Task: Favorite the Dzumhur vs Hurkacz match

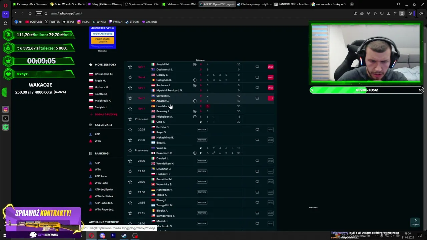Action: click(130, 171)
